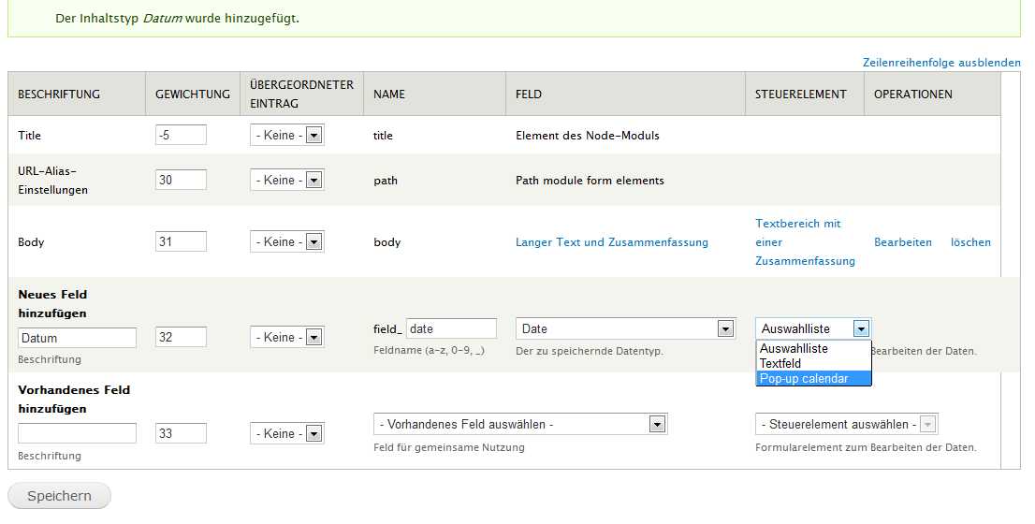
Task: Click löschen link for Body field
Action: click(x=970, y=242)
